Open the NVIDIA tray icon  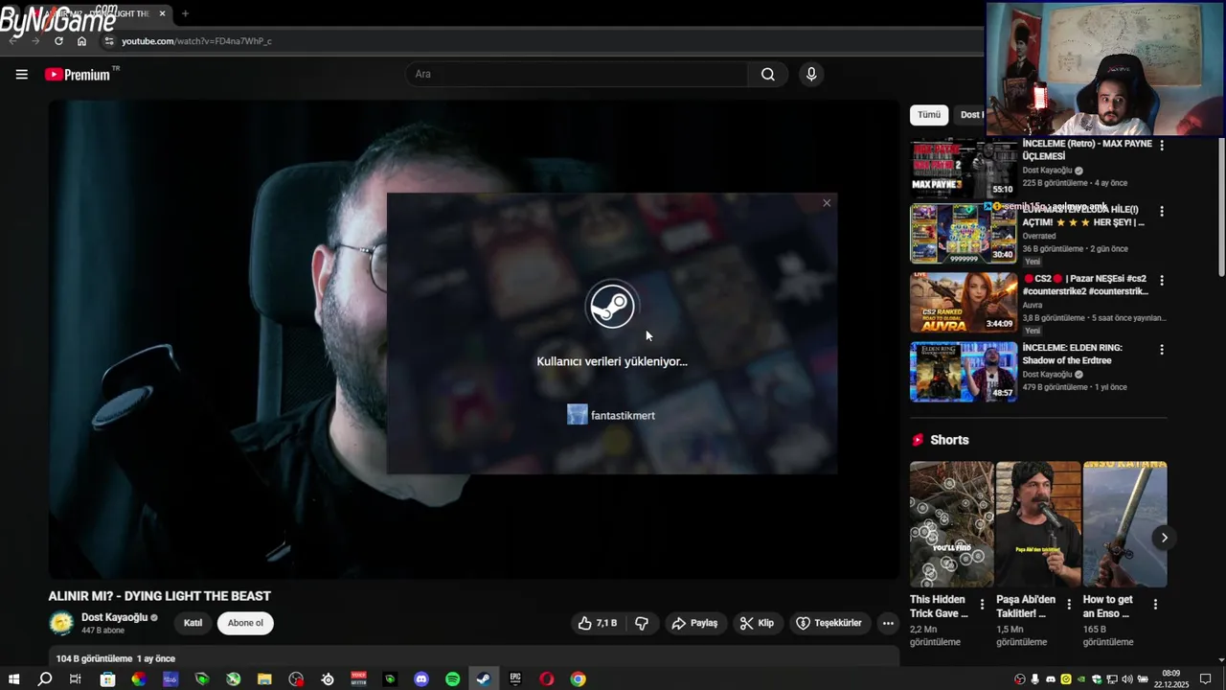pyautogui.click(x=1081, y=679)
